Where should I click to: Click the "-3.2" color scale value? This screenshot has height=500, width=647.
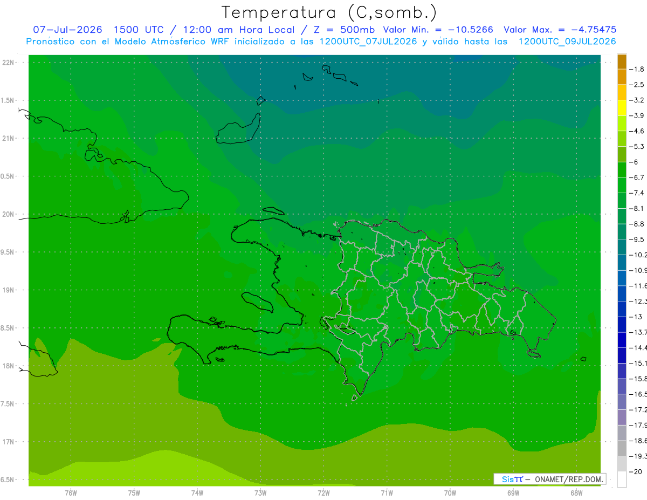tap(637, 100)
